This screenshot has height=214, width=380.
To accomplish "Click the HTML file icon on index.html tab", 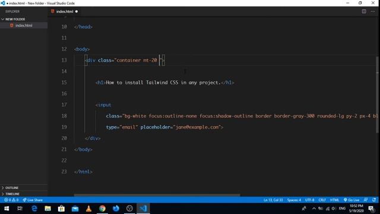I will pyautogui.click(x=53, y=11).
